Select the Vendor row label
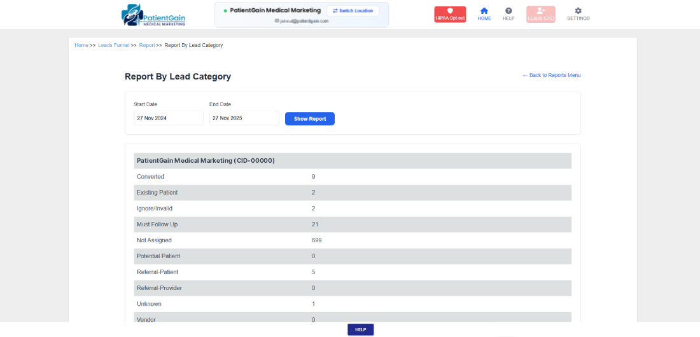 146,320
